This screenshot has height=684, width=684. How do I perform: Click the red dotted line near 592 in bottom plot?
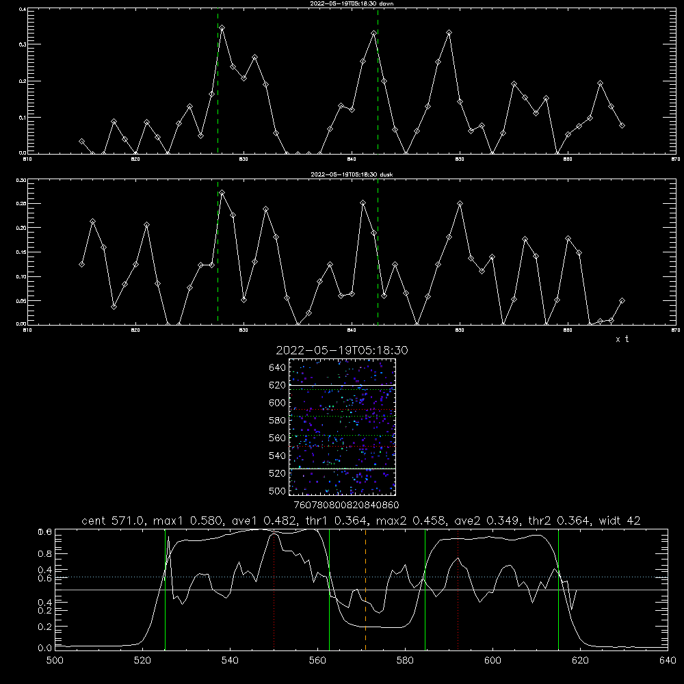(x=458, y=590)
